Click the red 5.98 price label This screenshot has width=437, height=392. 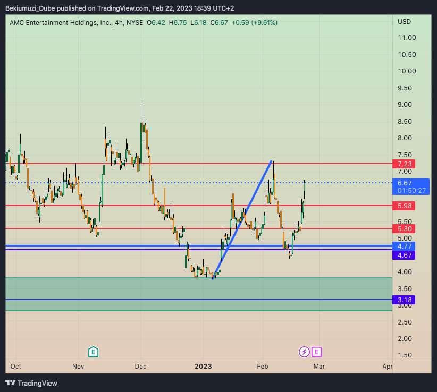404,206
